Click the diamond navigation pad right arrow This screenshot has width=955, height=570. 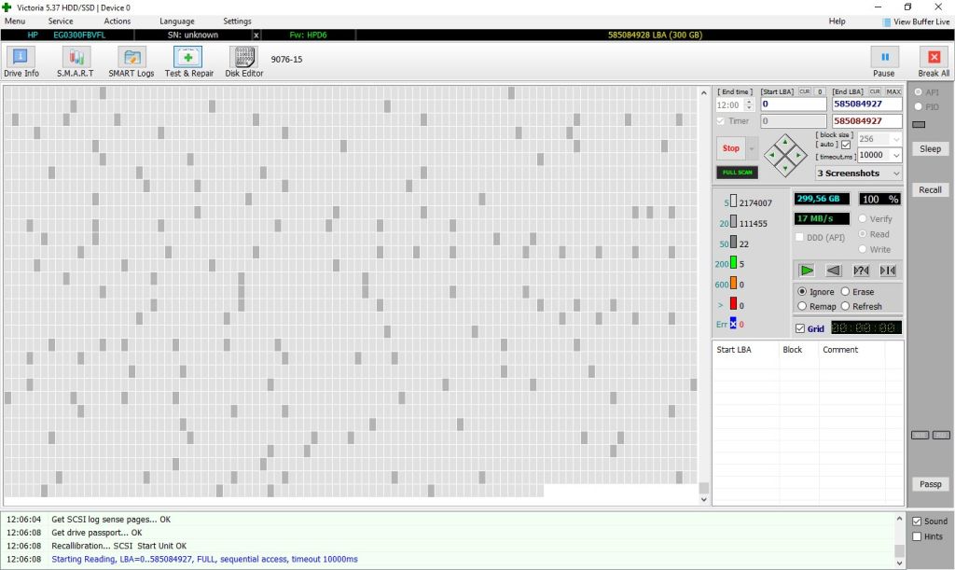click(798, 155)
